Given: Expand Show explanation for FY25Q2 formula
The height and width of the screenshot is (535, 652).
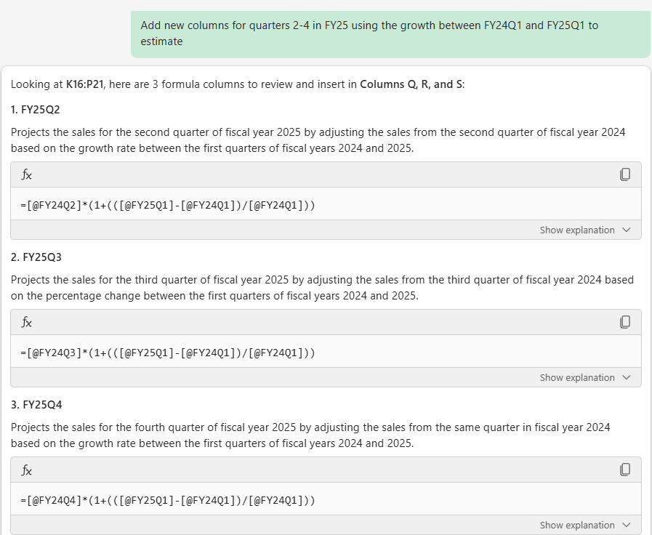Looking at the screenshot, I should point(585,230).
